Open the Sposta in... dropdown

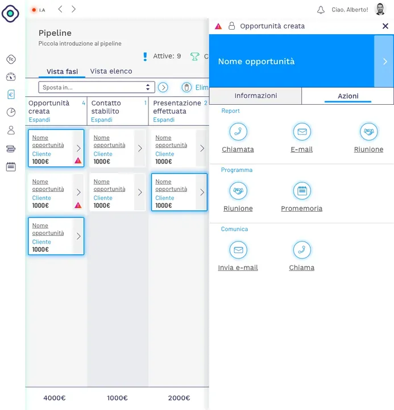click(97, 87)
